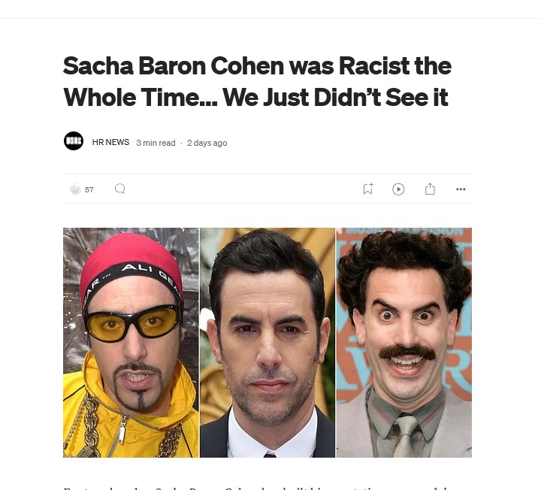Open the HR NEWS author profile link
Screen dimensions: 541x490
click(x=110, y=142)
